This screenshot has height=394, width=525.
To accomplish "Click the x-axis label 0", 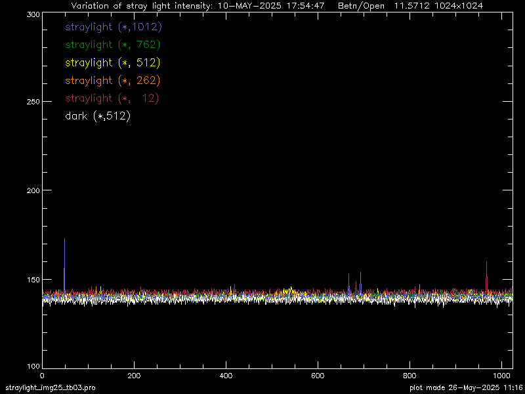I will pyautogui.click(x=42, y=376).
